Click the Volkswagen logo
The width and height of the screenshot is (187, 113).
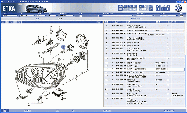click(x=178, y=8)
